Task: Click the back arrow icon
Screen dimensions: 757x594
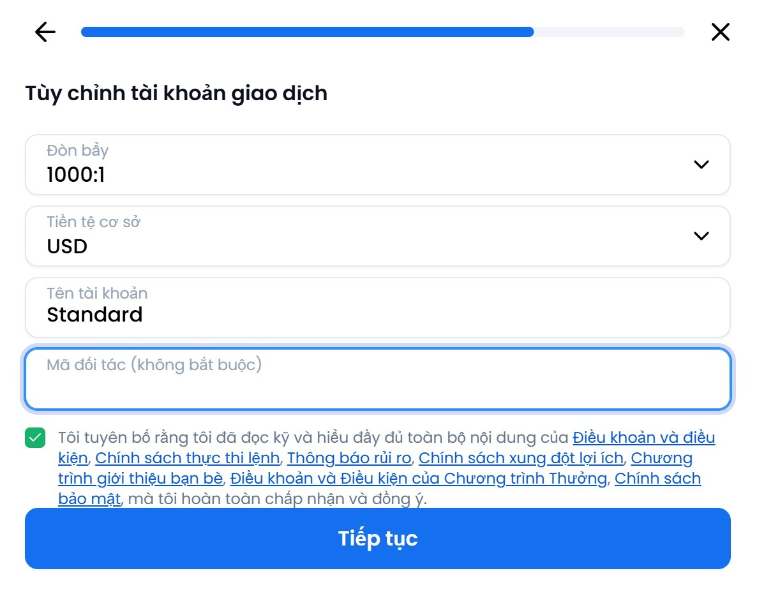Action: pyautogui.click(x=45, y=32)
